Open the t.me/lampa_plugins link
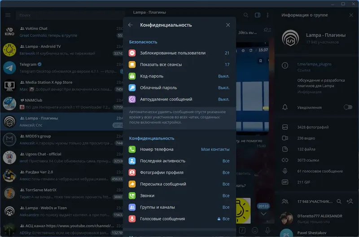Screen dimensions: 359x237 tap(315, 64)
